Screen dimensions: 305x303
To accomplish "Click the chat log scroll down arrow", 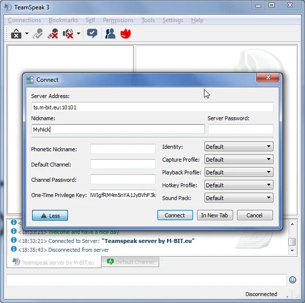I will 292,251.
